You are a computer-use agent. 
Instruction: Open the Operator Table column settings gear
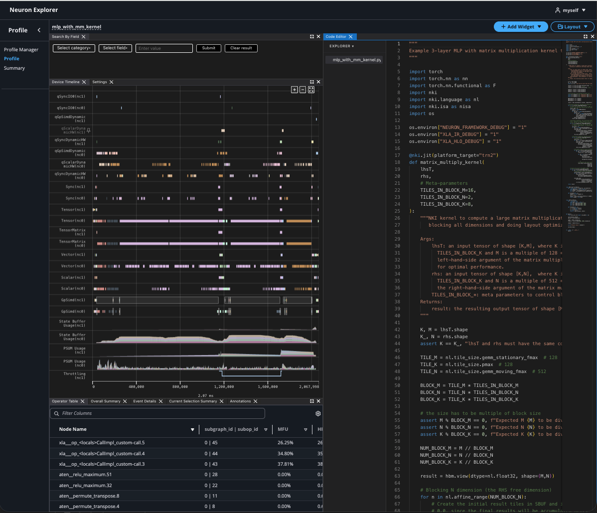coord(318,413)
